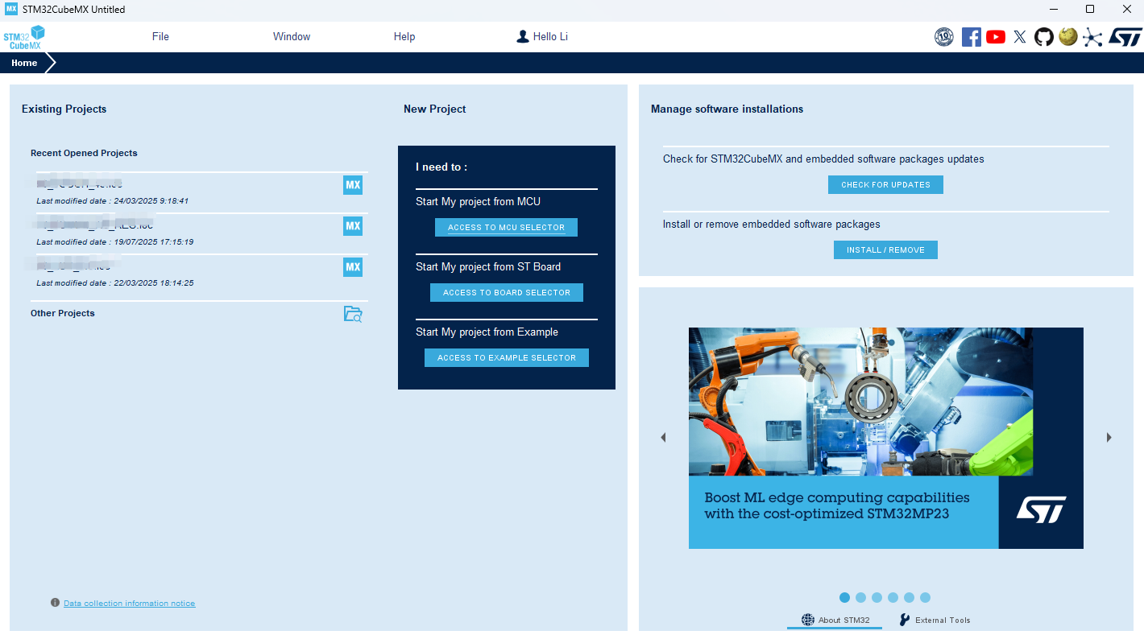The image size is (1144, 639).
Task: Click 'Start My project from ST Board' text
Action: tap(488, 266)
